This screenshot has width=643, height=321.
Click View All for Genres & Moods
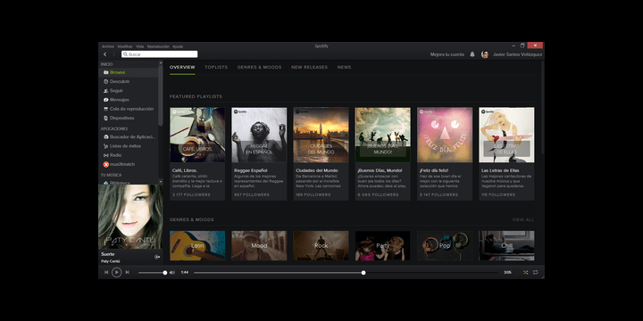pyautogui.click(x=523, y=220)
